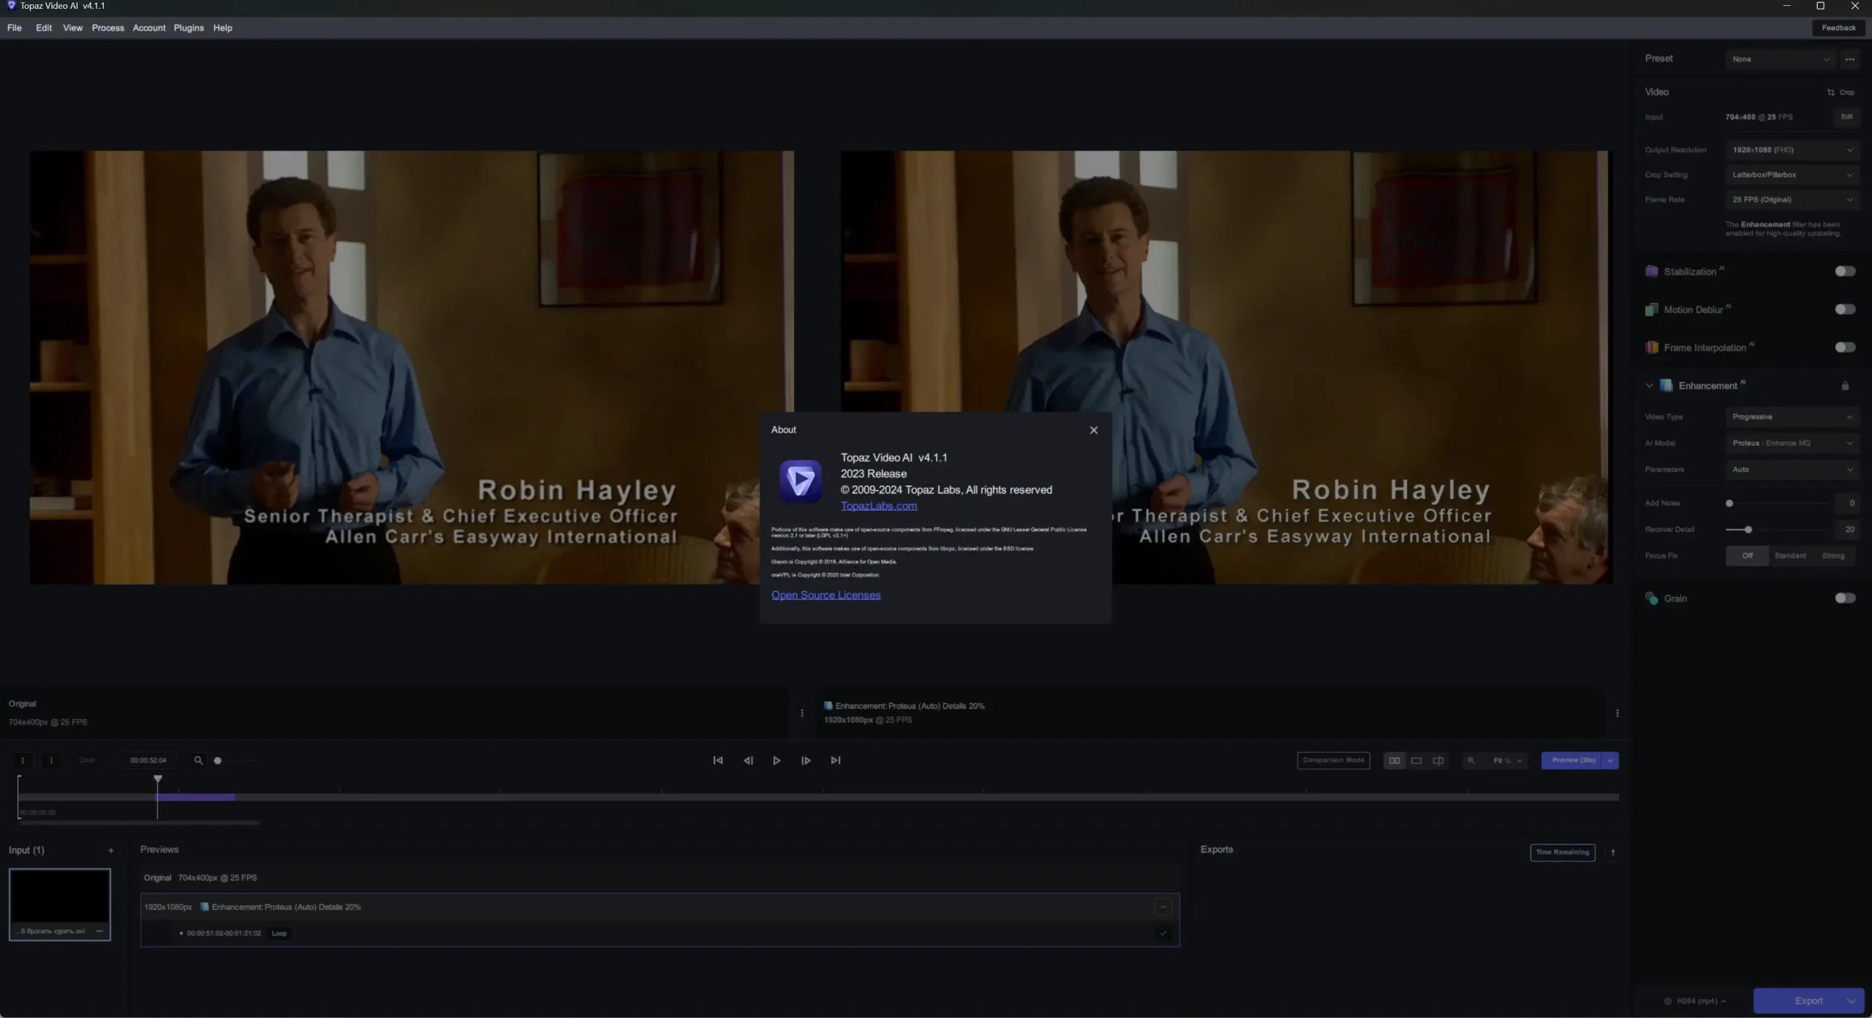The height and width of the screenshot is (1018, 1872).
Task: Enable the Grain switch
Action: (x=1844, y=598)
